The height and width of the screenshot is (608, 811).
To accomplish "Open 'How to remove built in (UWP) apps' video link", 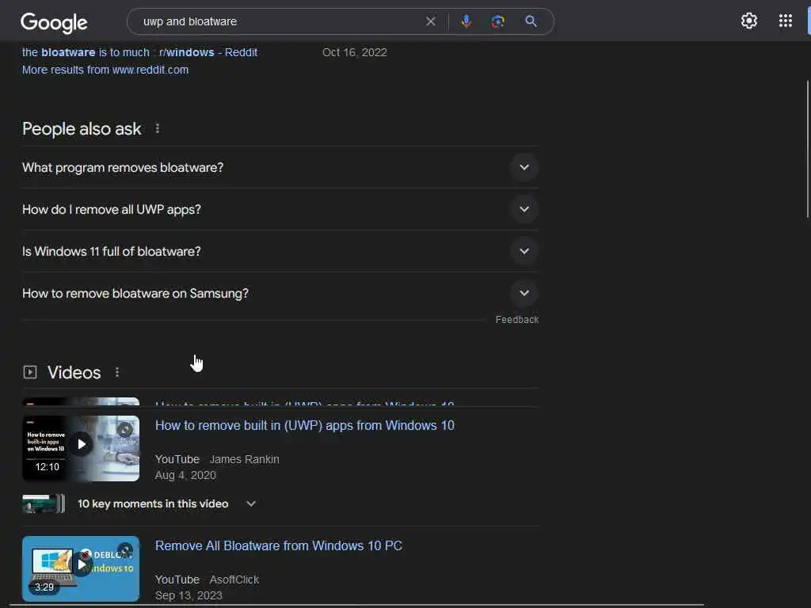I will (305, 425).
